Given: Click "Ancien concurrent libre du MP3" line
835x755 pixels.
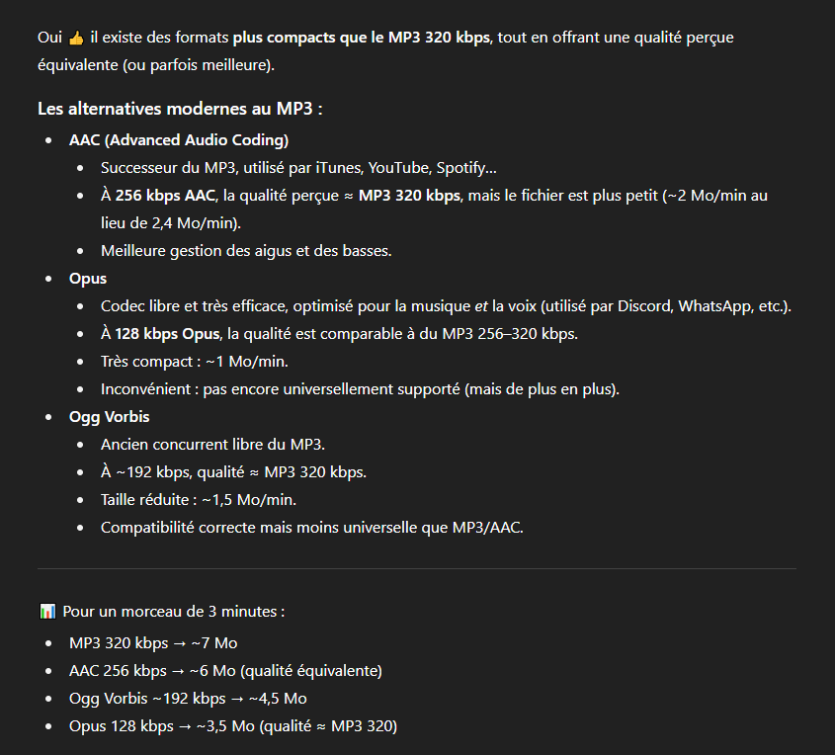Looking at the screenshot, I should (x=212, y=444).
